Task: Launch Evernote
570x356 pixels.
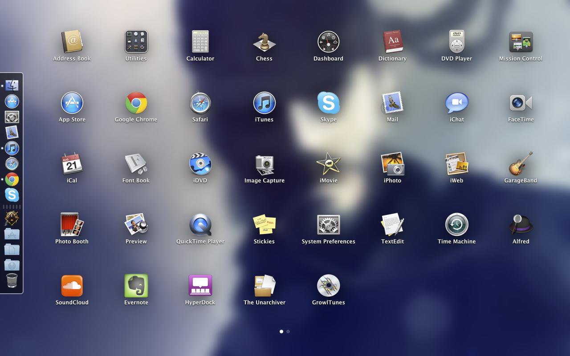Action: click(x=136, y=286)
